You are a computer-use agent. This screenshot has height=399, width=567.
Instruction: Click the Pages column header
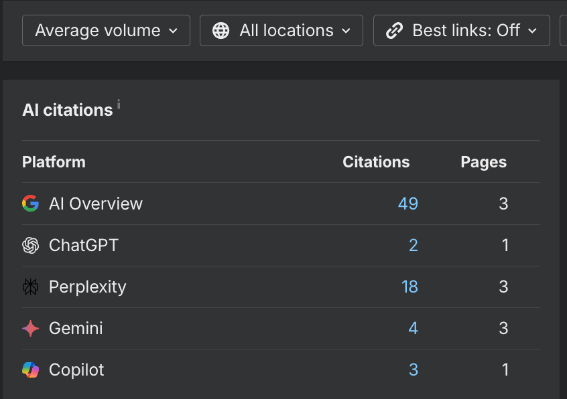pos(483,163)
